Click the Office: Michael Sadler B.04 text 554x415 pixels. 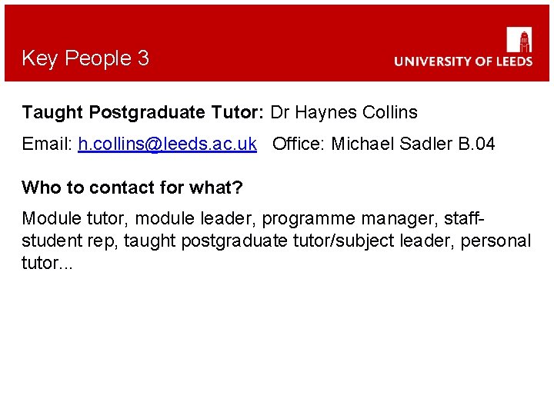[383, 144]
